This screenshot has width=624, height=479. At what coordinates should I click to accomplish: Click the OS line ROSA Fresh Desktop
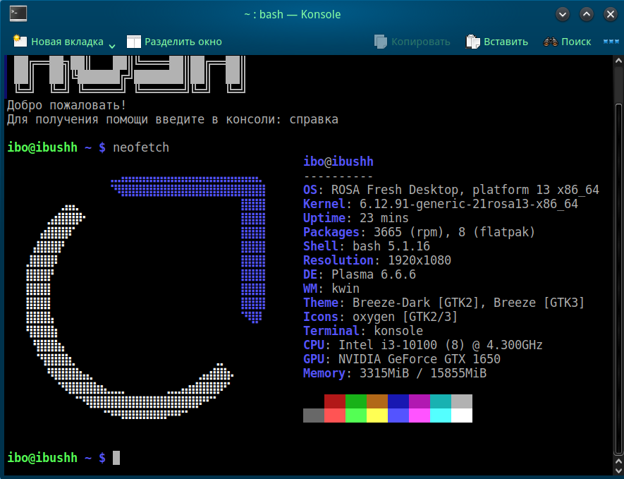(x=451, y=190)
